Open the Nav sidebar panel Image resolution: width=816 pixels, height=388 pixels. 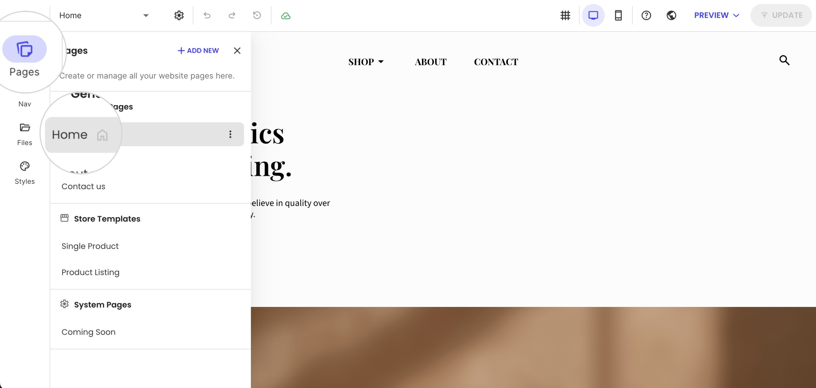25,104
